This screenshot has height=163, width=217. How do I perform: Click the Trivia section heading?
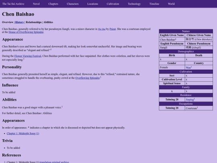(7, 141)
